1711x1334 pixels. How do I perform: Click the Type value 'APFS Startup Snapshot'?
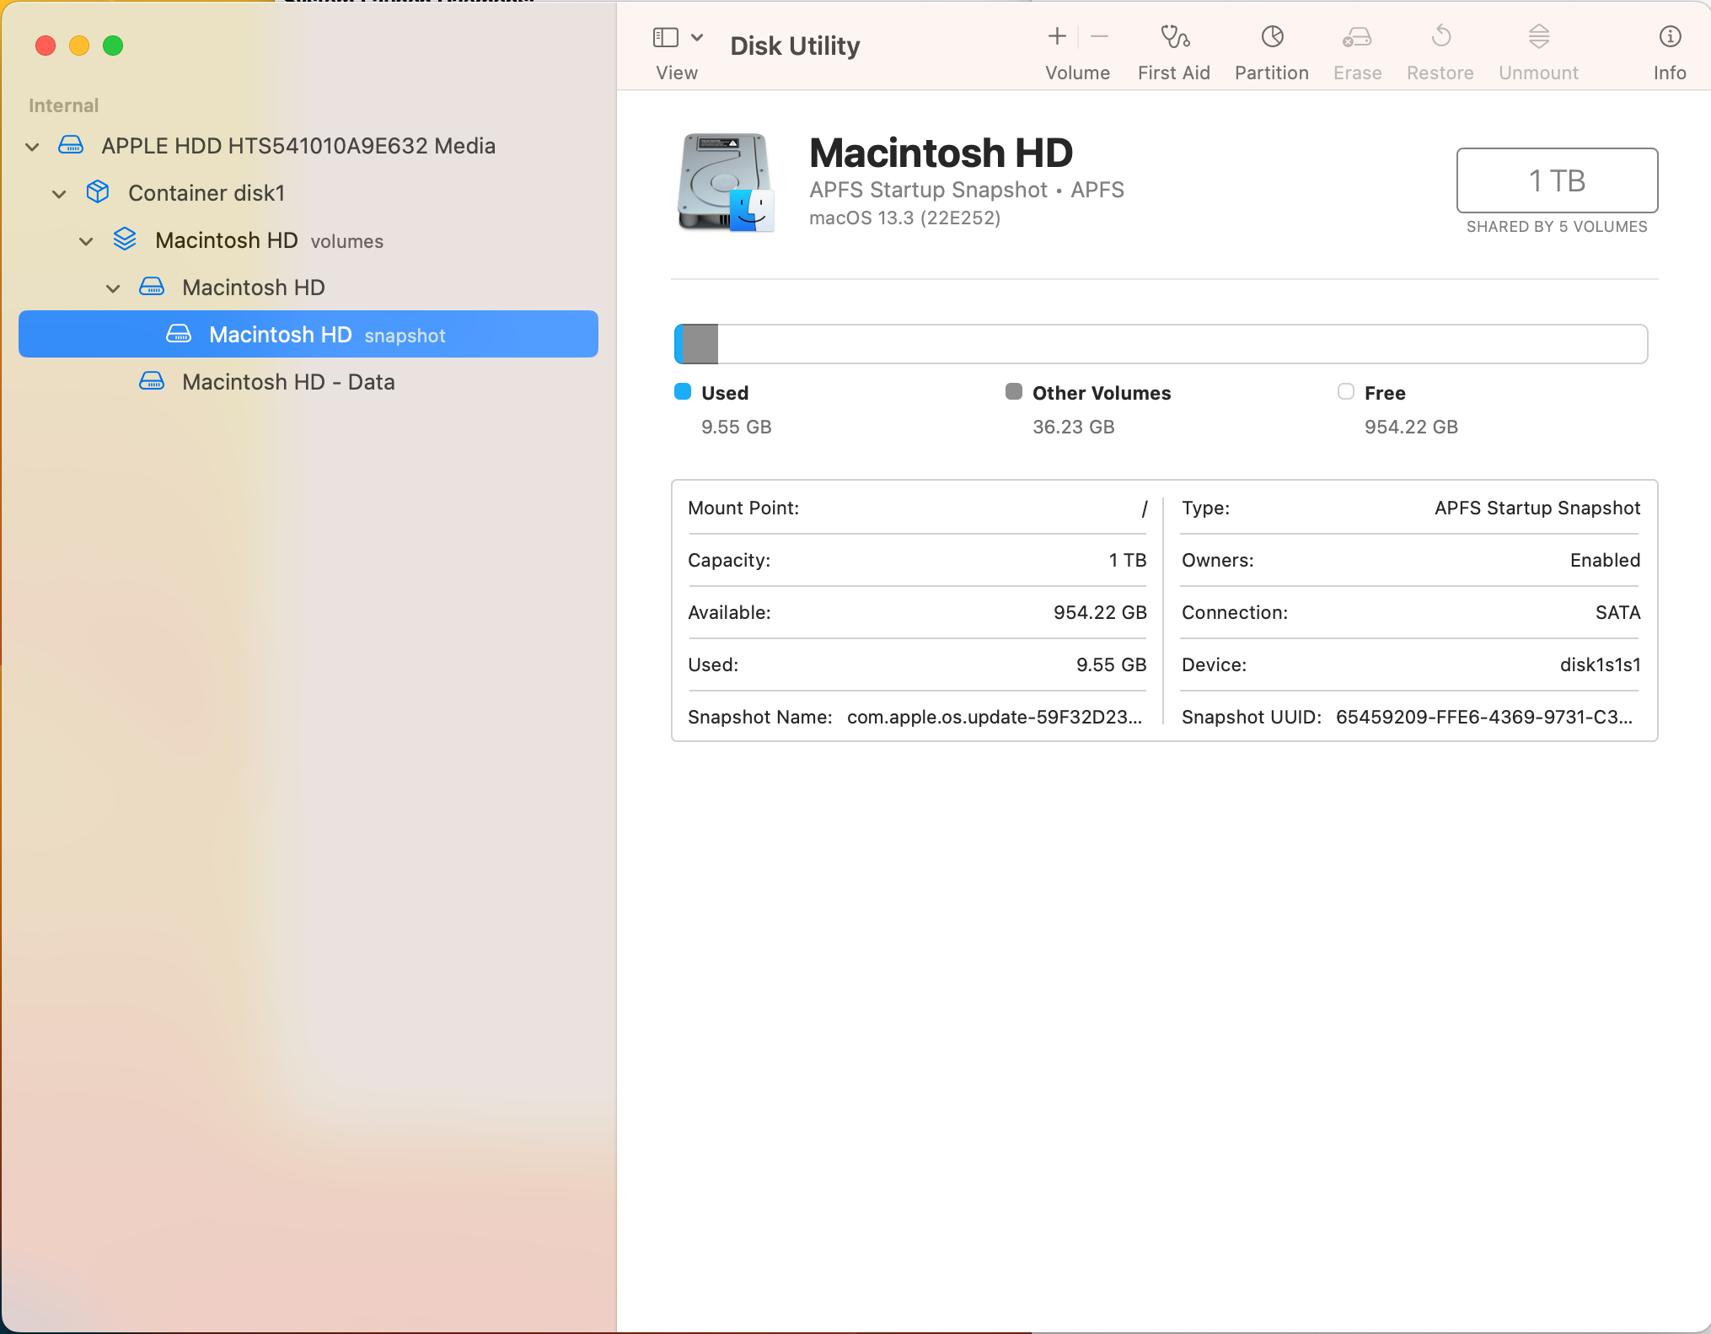pyautogui.click(x=1537, y=508)
